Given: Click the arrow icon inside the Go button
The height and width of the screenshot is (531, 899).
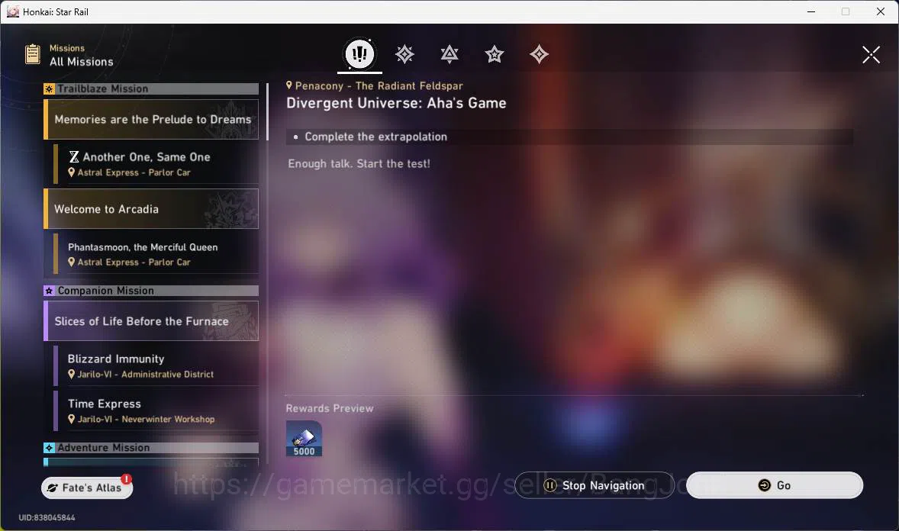Looking at the screenshot, I should (x=764, y=485).
